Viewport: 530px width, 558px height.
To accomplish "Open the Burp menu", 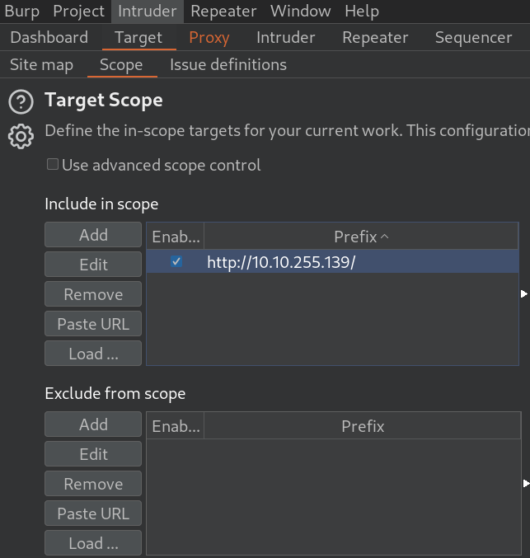I will [x=22, y=12].
